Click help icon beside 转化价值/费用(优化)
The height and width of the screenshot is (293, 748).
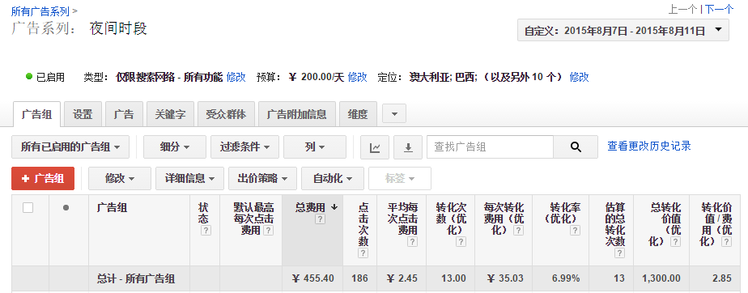[x=726, y=242]
